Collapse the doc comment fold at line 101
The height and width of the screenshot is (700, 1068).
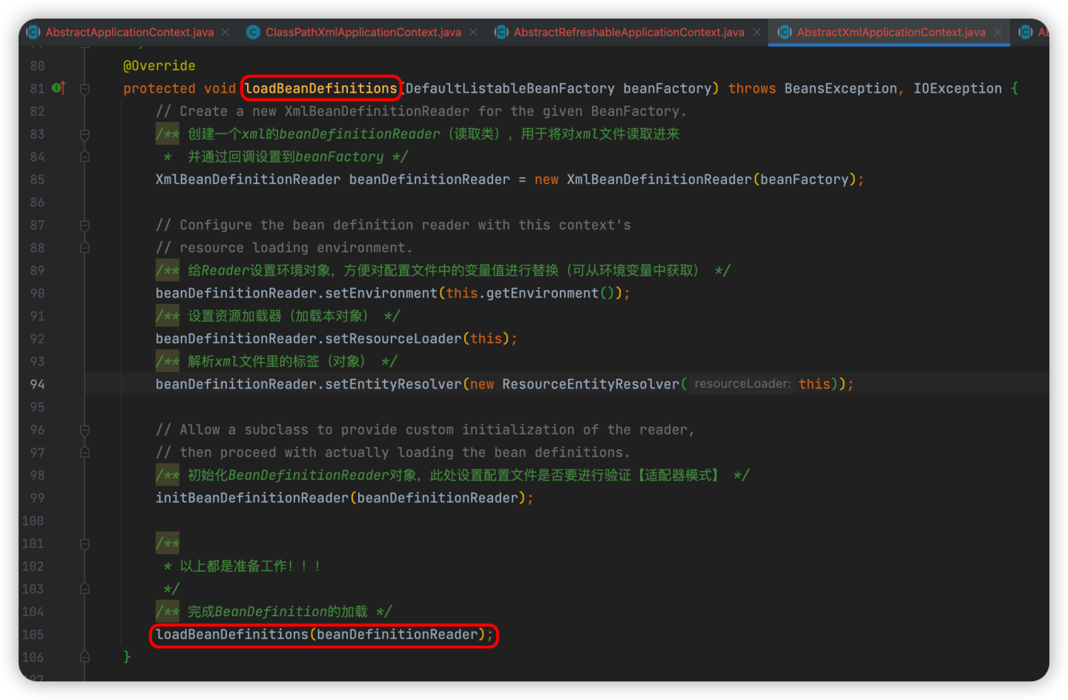85,544
